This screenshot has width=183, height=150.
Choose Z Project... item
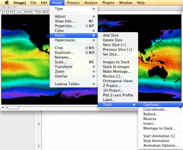pos(118,86)
